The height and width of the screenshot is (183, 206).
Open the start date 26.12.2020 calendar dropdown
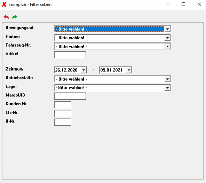point(84,70)
